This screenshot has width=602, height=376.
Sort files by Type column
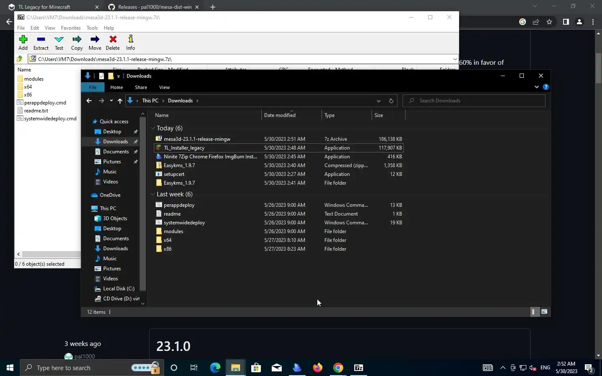tap(347, 115)
